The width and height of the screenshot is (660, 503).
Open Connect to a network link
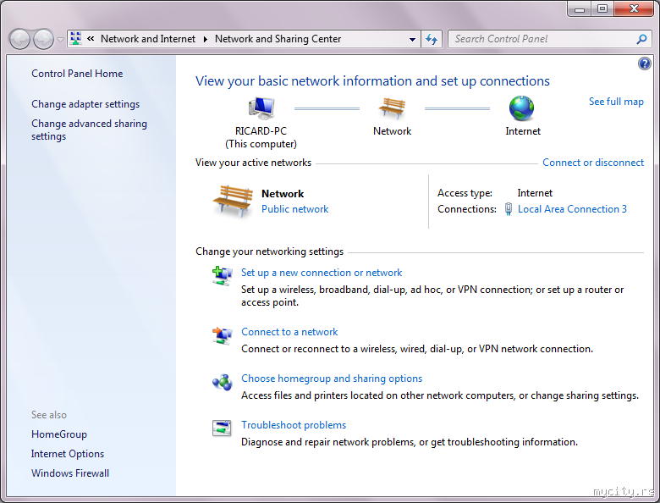(x=289, y=332)
